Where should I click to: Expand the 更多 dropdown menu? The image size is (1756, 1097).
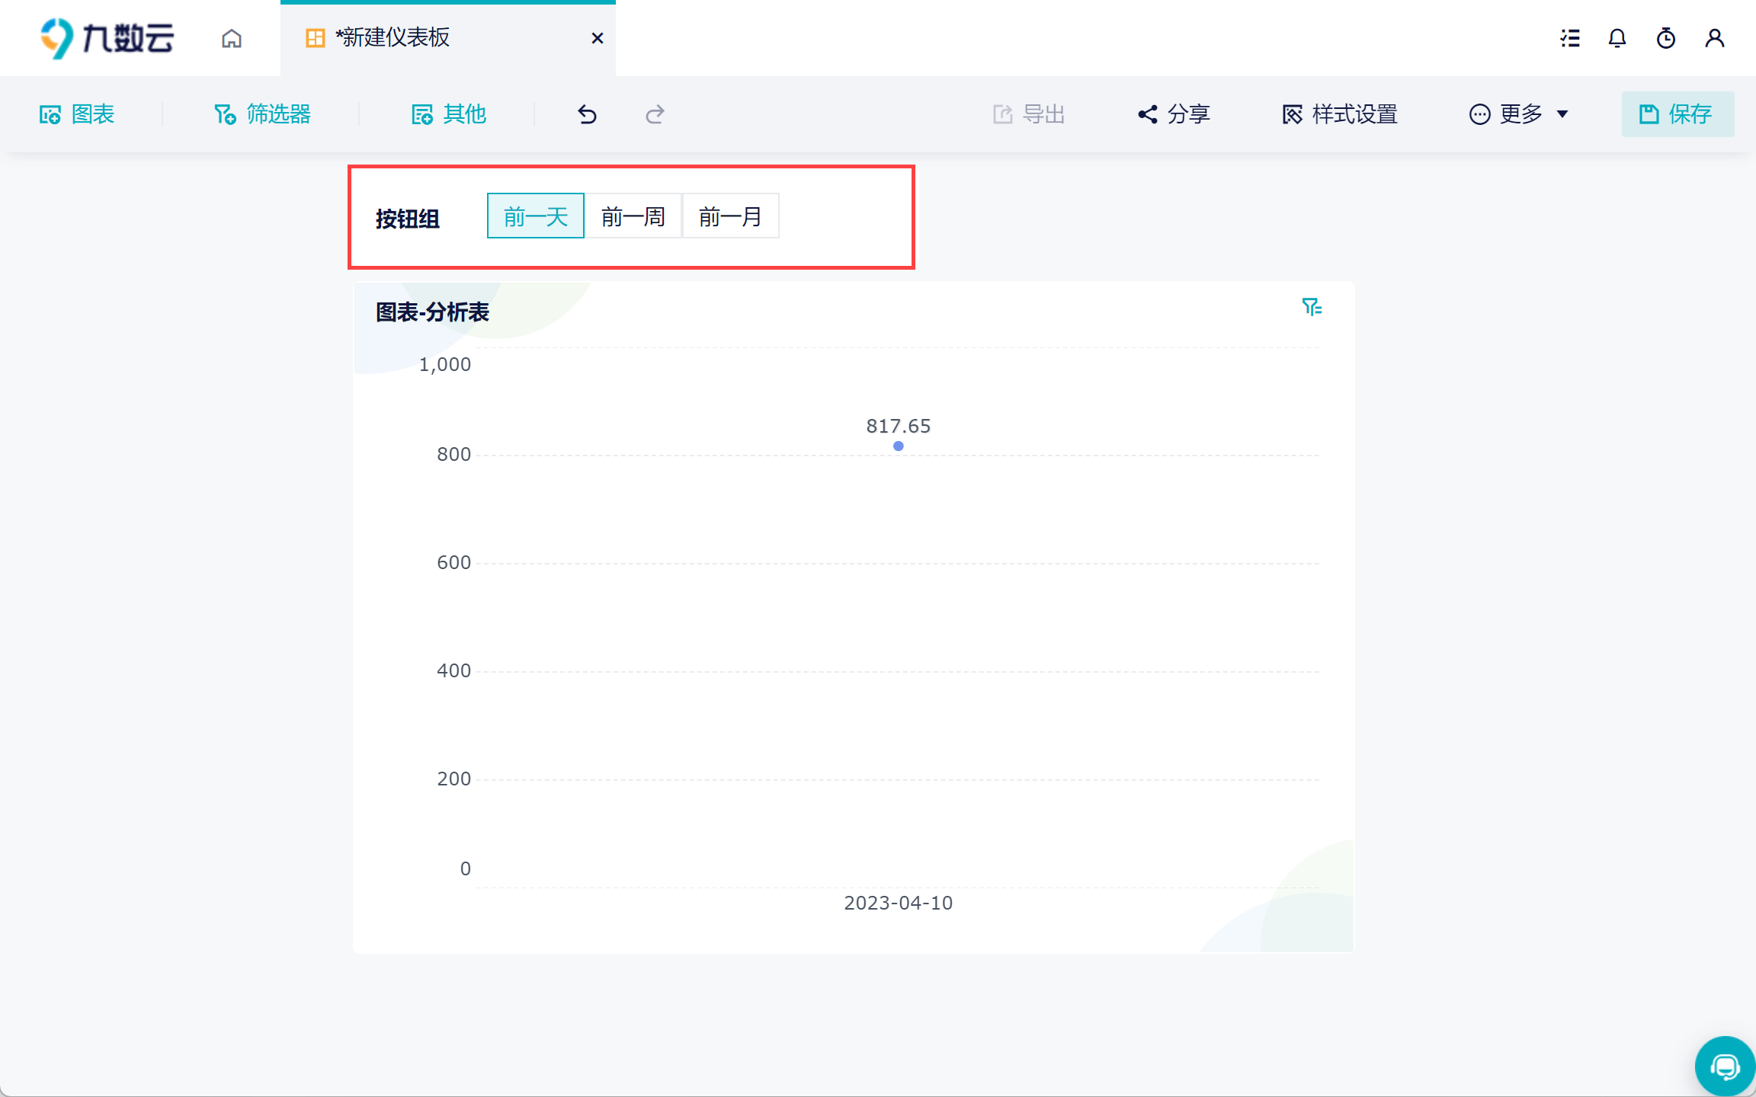pyautogui.click(x=1519, y=114)
